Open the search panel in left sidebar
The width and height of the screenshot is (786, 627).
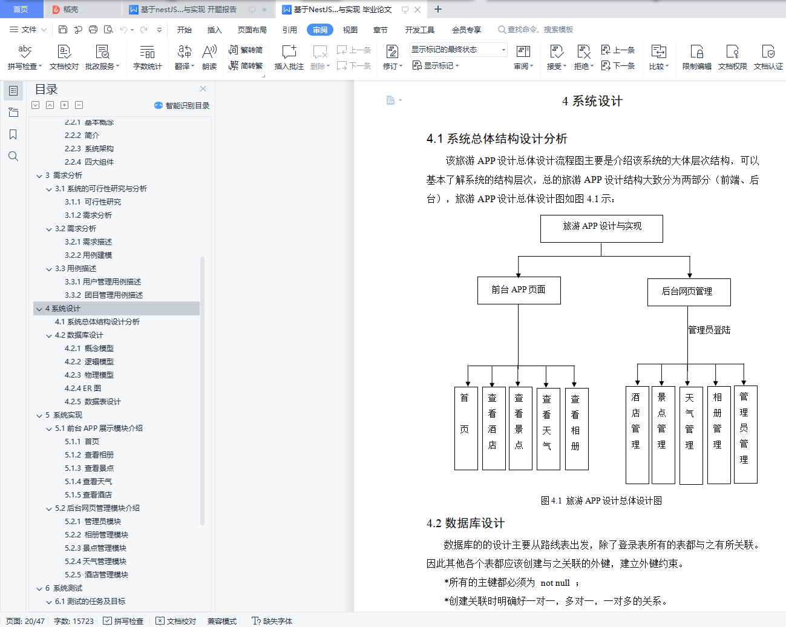click(13, 156)
